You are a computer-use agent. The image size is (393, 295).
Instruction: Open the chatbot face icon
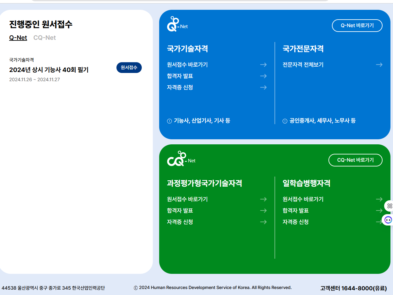(x=388, y=220)
